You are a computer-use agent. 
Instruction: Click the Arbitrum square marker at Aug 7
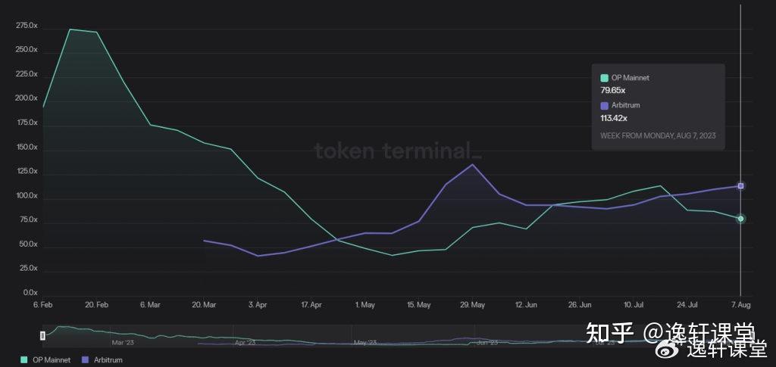[x=741, y=186]
